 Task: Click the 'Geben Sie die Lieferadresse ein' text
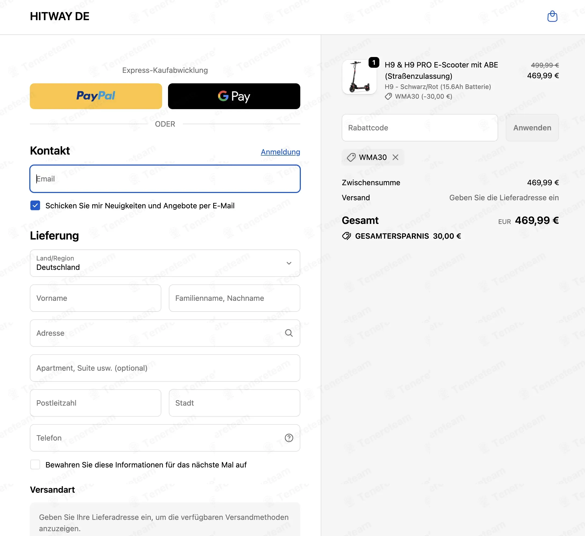click(x=504, y=198)
